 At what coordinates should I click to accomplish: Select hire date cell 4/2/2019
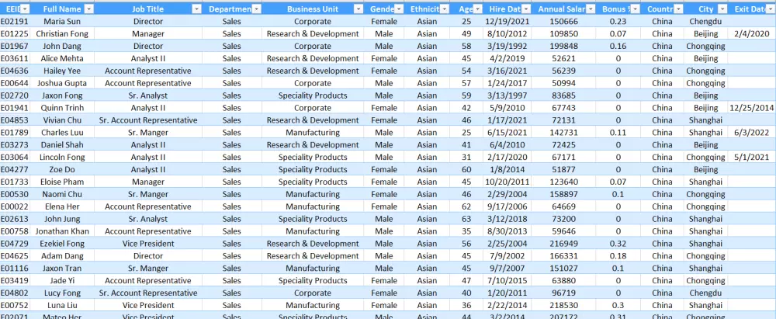[x=508, y=58]
